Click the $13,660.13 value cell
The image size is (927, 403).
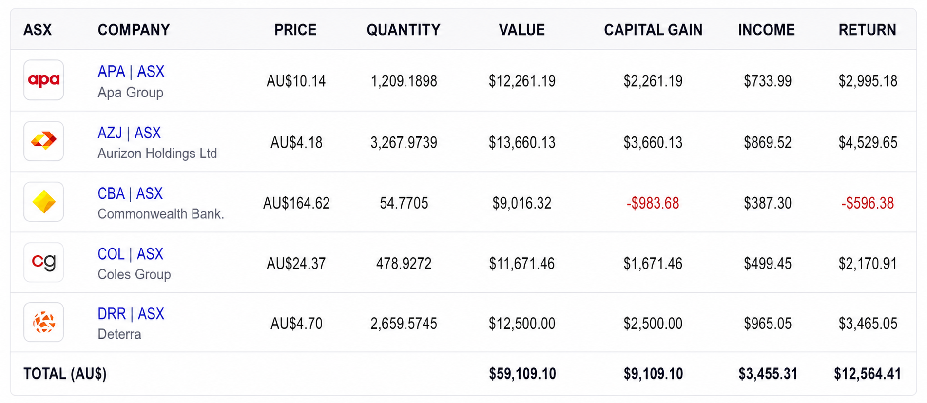point(522,143)
